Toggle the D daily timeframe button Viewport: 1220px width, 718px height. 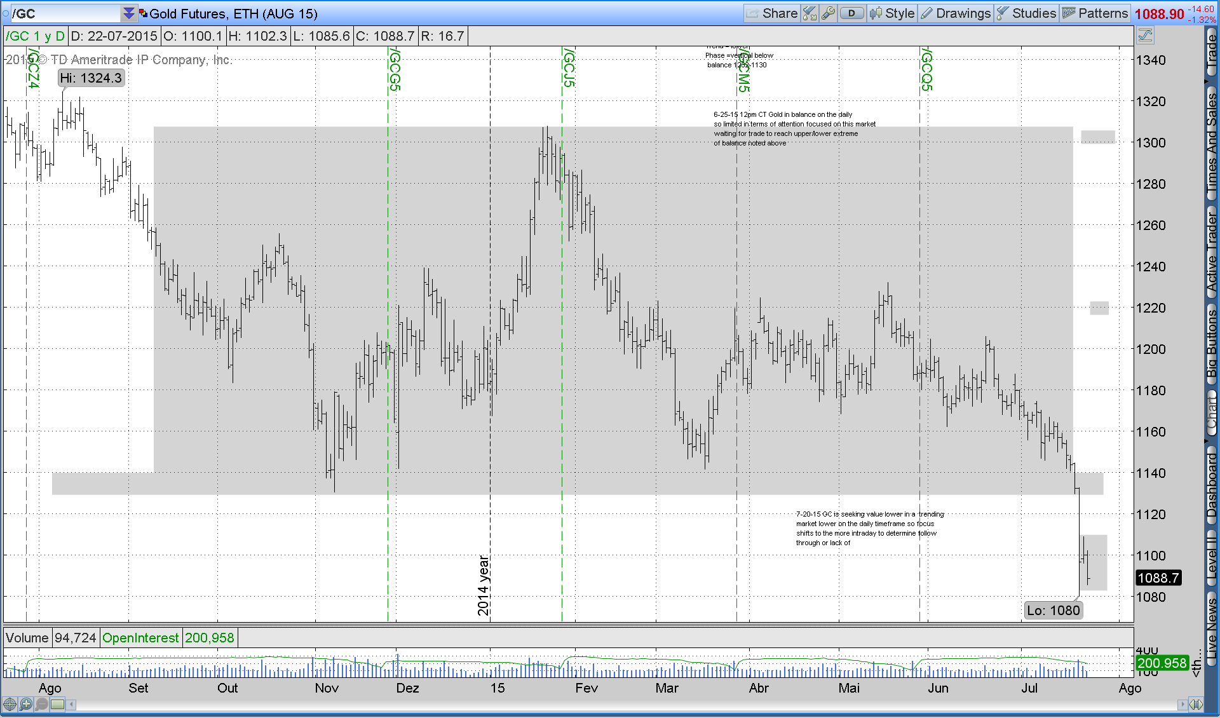tap(851, 13)
